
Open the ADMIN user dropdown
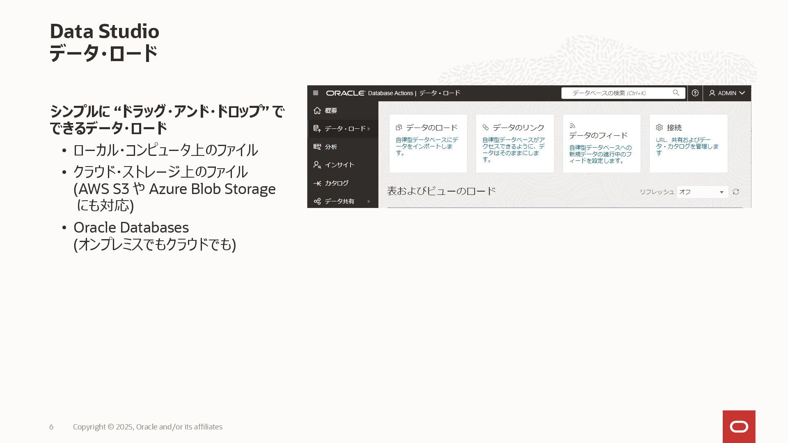coord(727,93)
